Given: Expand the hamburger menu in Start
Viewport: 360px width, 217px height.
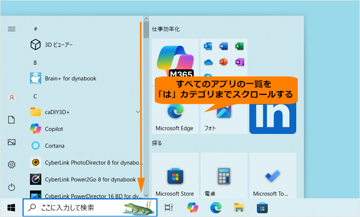Looking at the screenshot, I should point(12,29).
